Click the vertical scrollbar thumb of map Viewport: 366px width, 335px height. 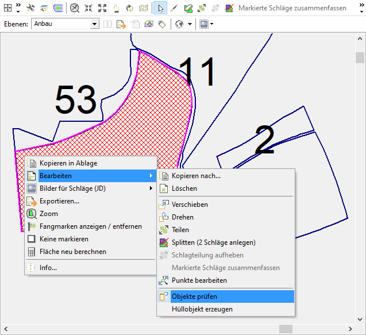click(360, 57)
